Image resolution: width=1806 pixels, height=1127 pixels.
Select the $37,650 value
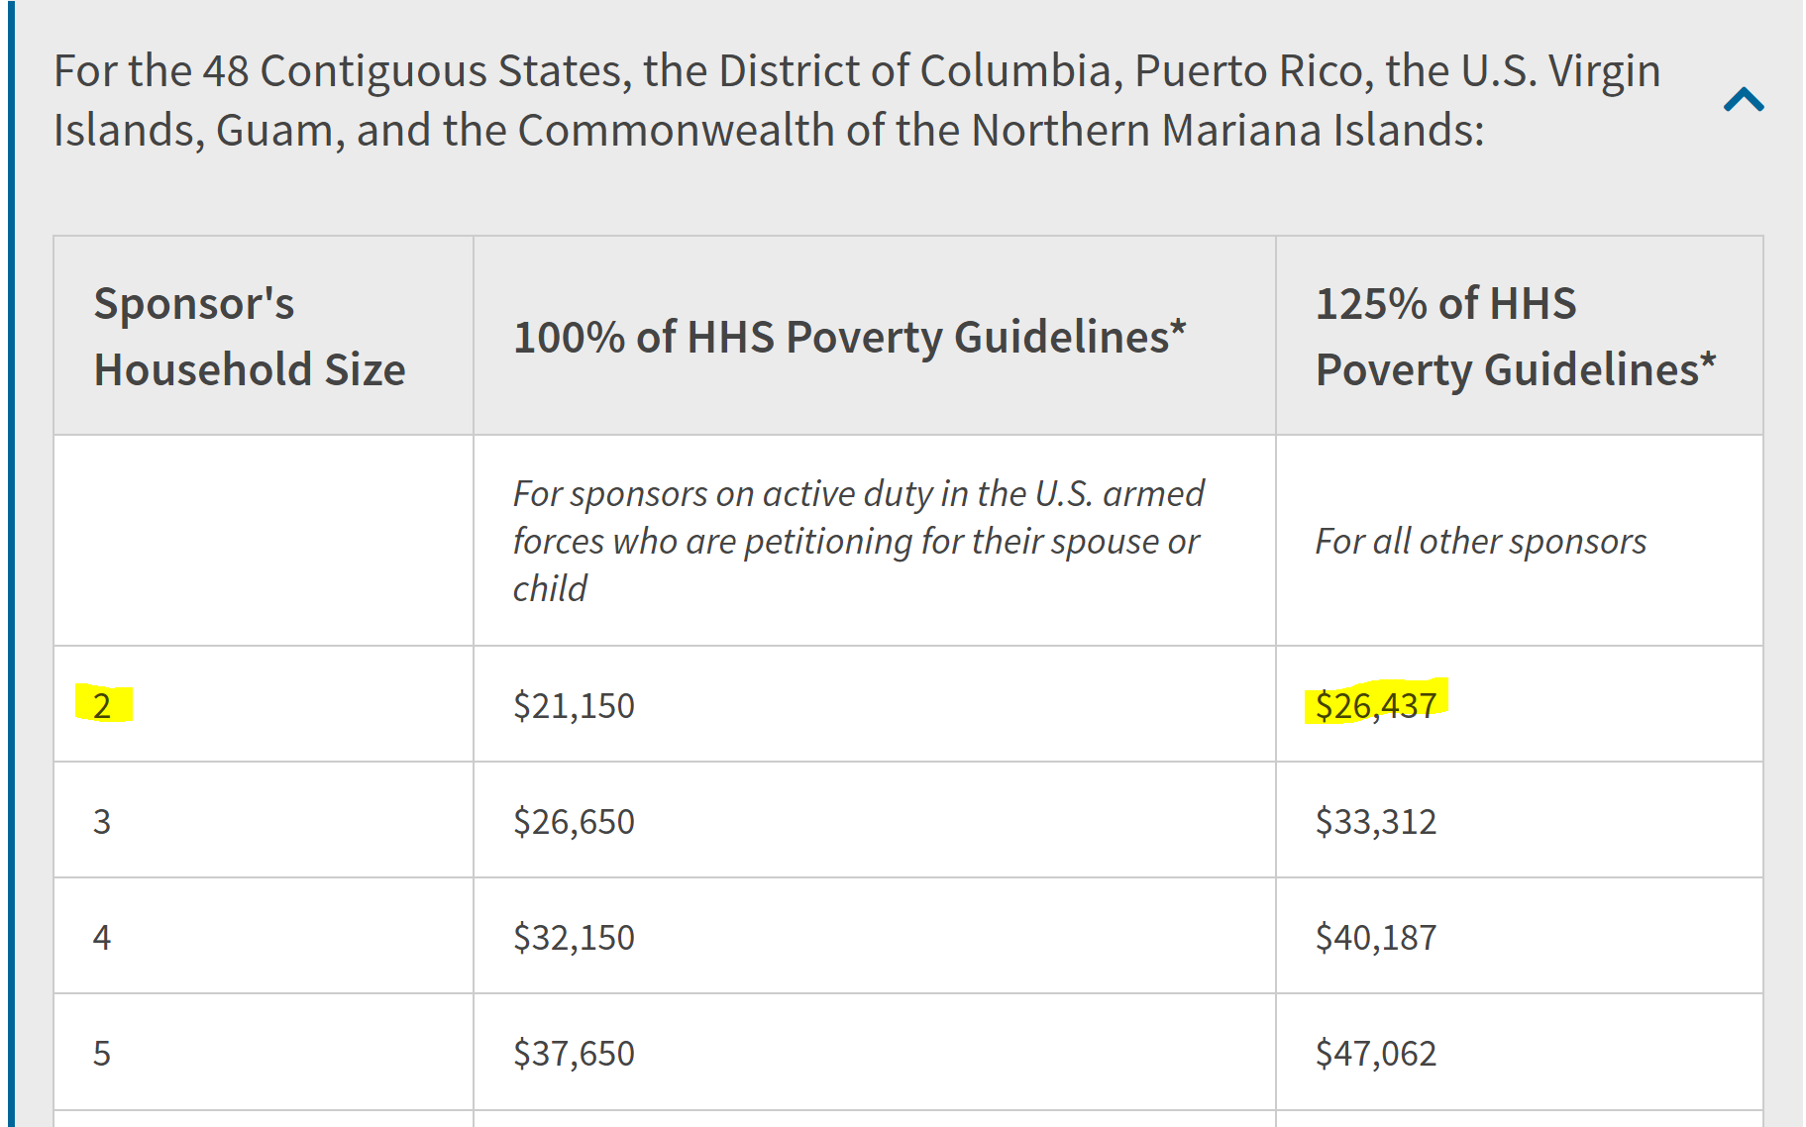point(574,1053)
